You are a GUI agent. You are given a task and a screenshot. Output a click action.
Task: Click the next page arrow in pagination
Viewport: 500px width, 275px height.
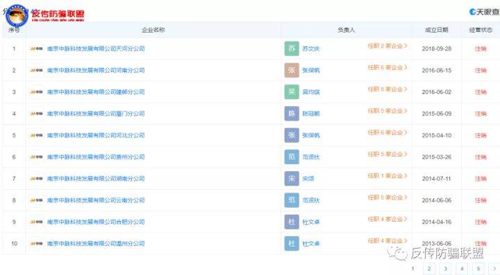point(494,269)
